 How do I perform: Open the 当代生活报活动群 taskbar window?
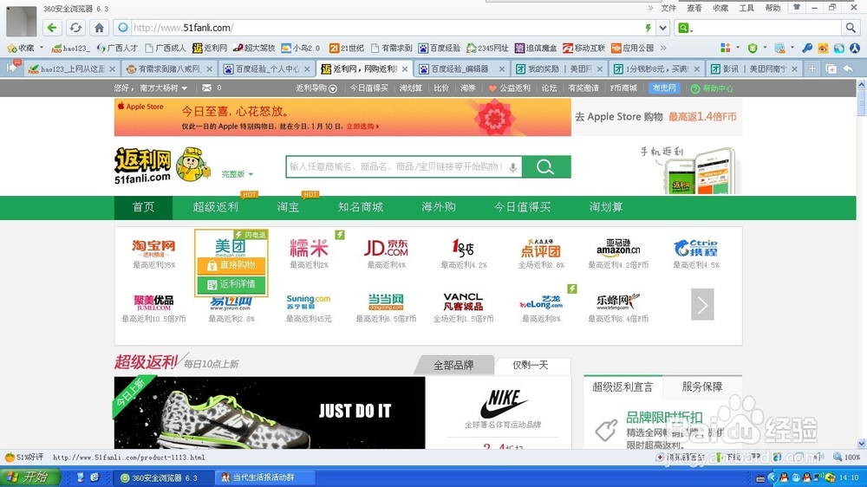click(264, 477)
